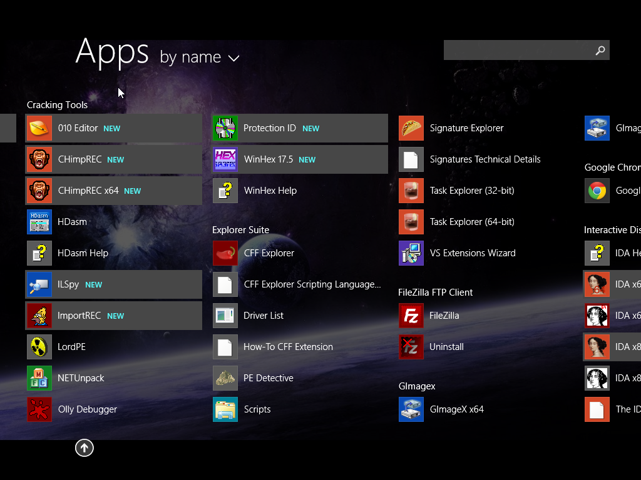
Task: Select the 'Cracking Tools' group header
Action: coord(57,105)
